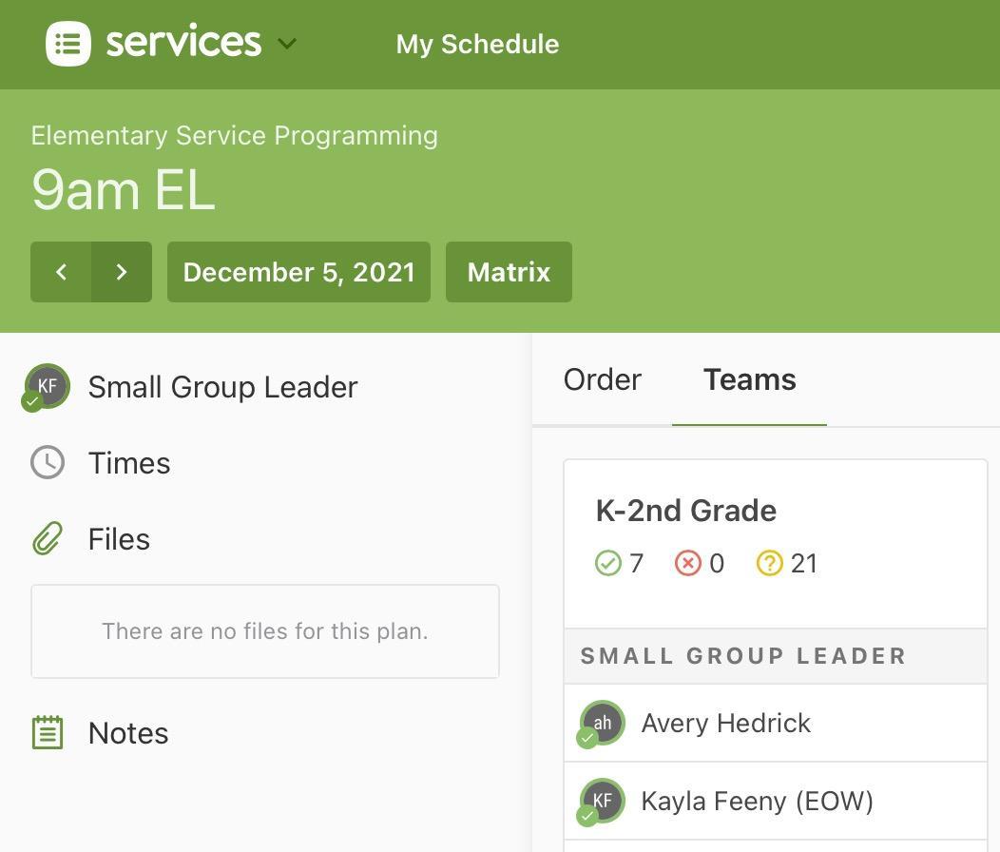
Task: Click the declined count red X icon
Action: click(x=687, y=564)
